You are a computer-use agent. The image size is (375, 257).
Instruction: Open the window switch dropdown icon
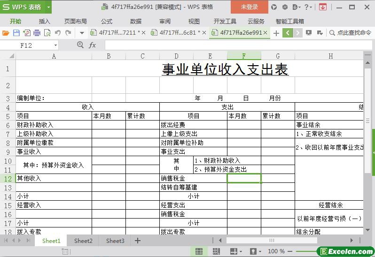[x=320, y=33]
